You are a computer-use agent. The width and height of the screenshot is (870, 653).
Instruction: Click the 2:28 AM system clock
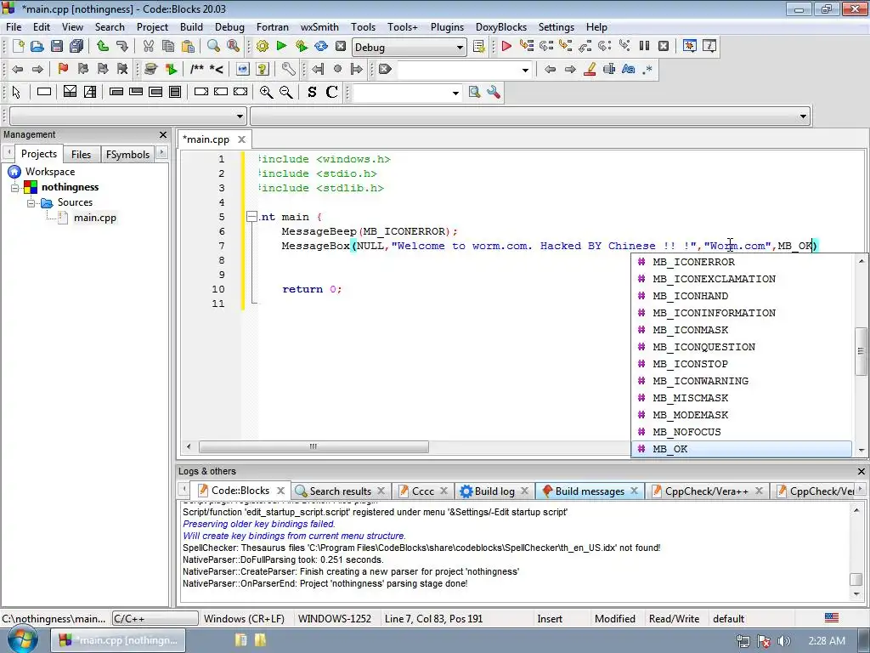827,641
